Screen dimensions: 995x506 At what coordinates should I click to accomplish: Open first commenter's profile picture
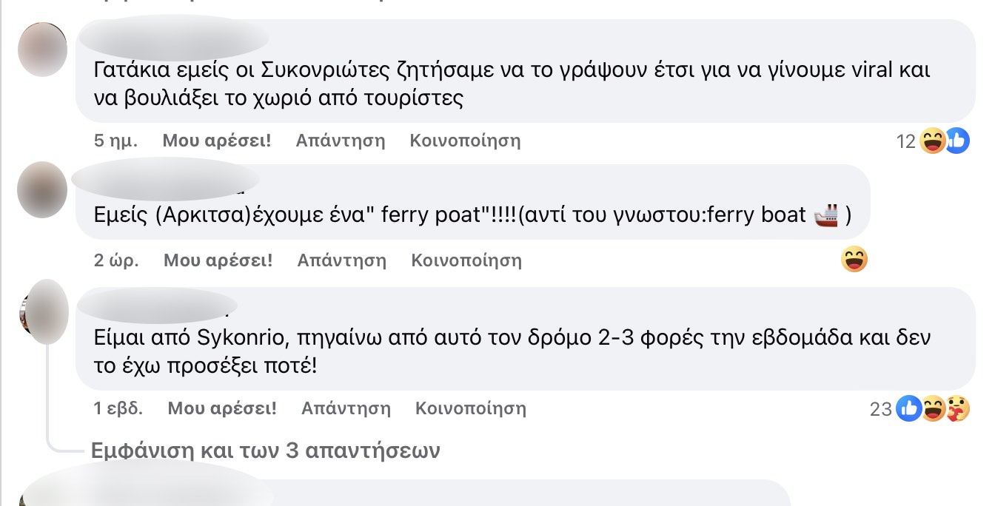[42, 49]
